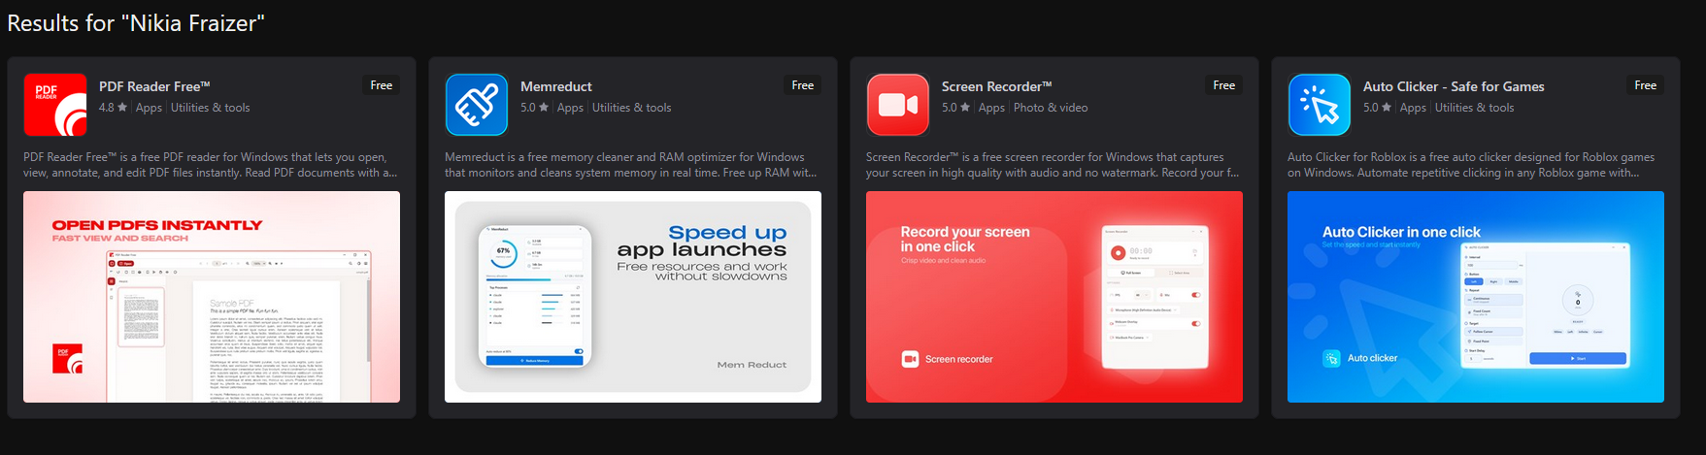Open the Screen Recorder camera app icon

coord(898,105)
